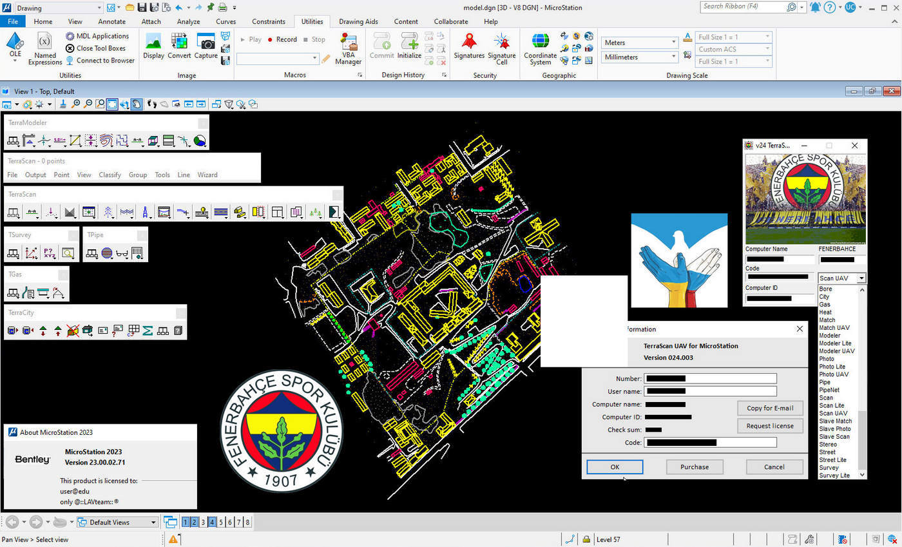Toggle the lock icon in the status bar
This screenshot has height=547, width=902.
click(586, 539)
